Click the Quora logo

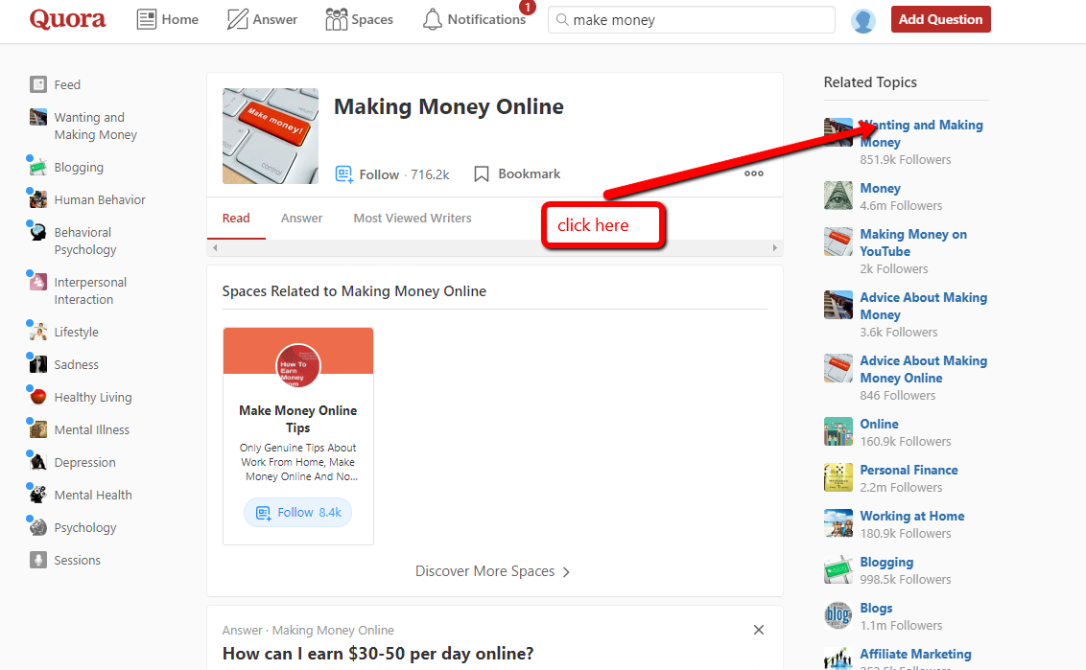click(67, 19)
